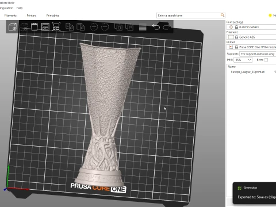The width and height of the screenshot is (276, 207).
Task: Pick the filament color swatch next to Generic ABS
Action: (x=231, y=37)
